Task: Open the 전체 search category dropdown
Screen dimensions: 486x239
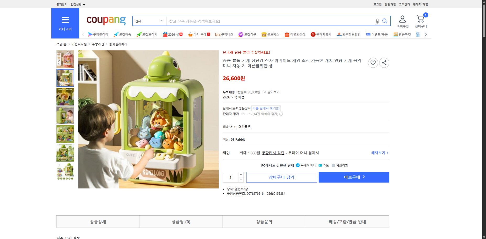Action: pos(148,20)
